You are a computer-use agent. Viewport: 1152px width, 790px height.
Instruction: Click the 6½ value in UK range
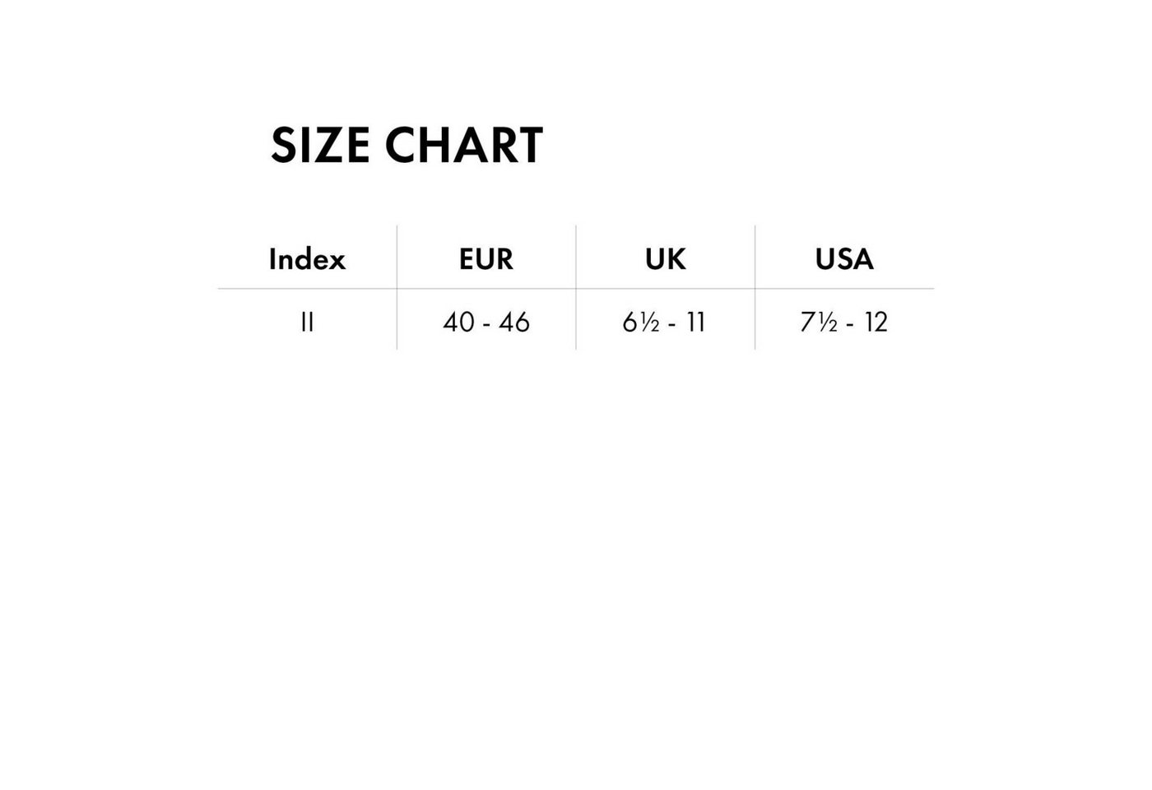pyautogui.click(x=641, y=322)
